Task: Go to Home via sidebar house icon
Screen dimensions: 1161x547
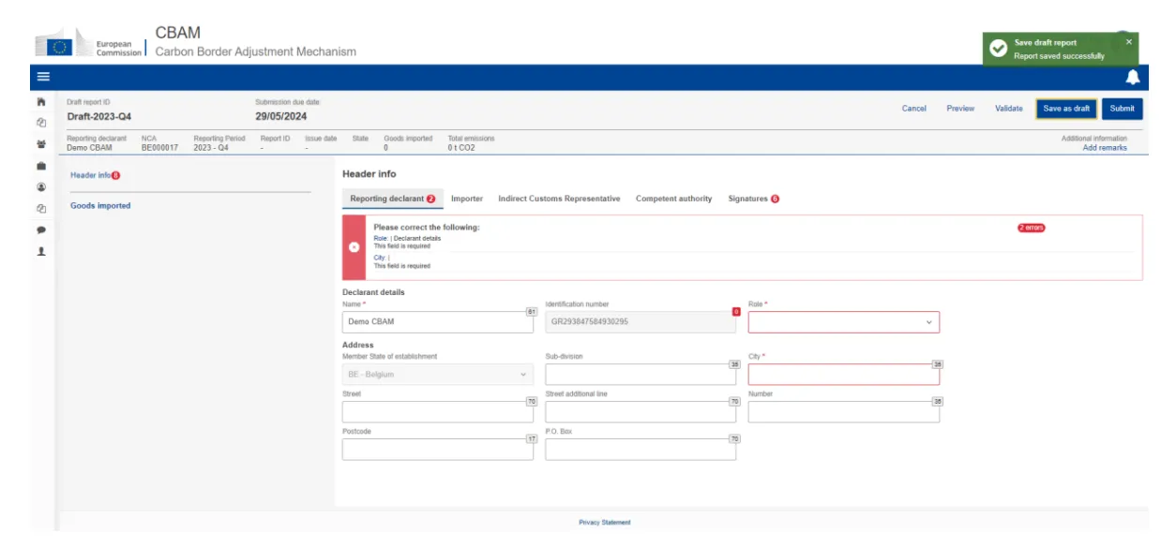Action: pos(41,101)
